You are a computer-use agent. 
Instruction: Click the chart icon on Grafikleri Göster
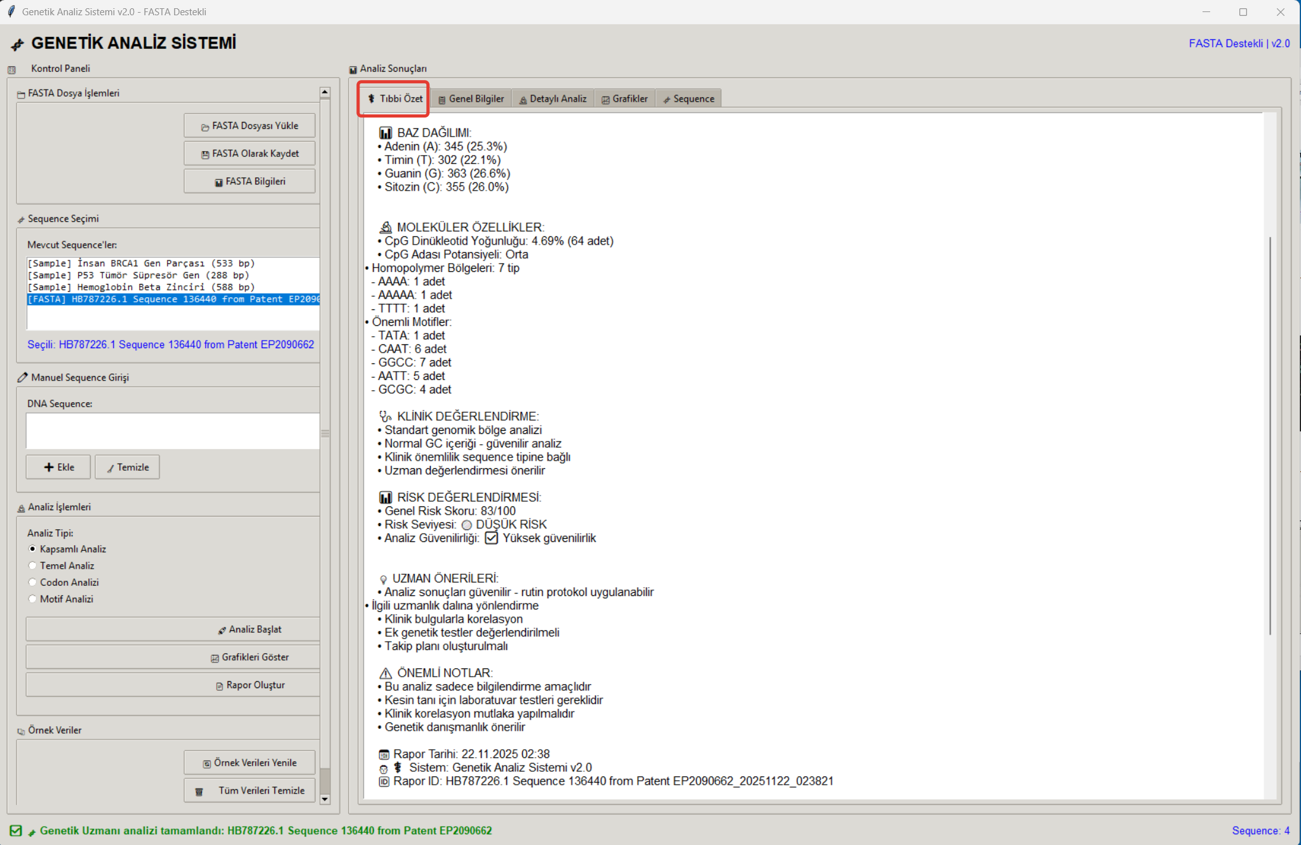pos(215,658)
